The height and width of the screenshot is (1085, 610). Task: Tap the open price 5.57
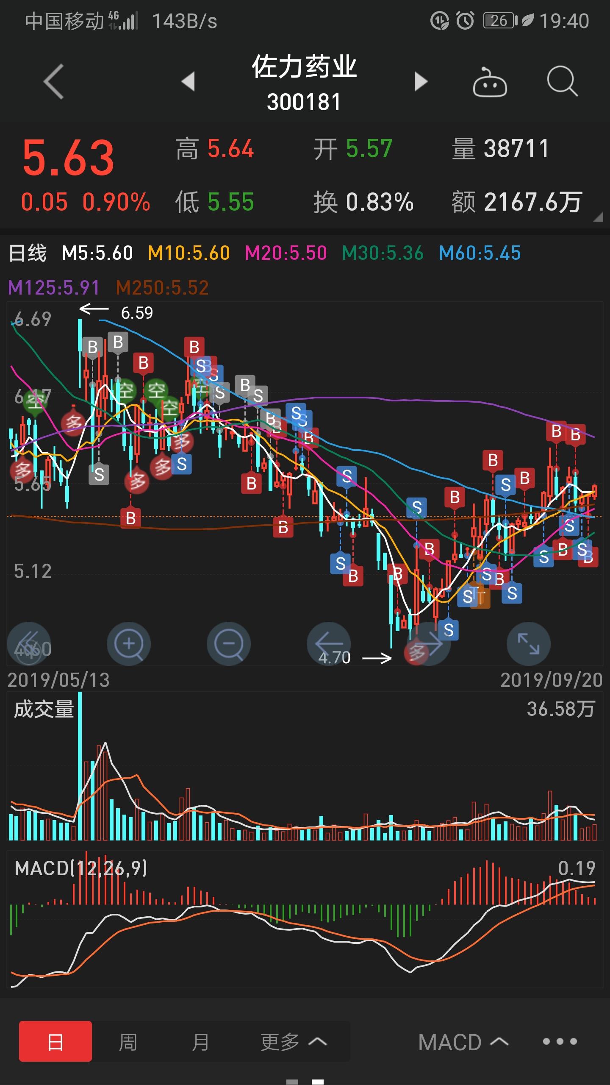pos(369,149)
